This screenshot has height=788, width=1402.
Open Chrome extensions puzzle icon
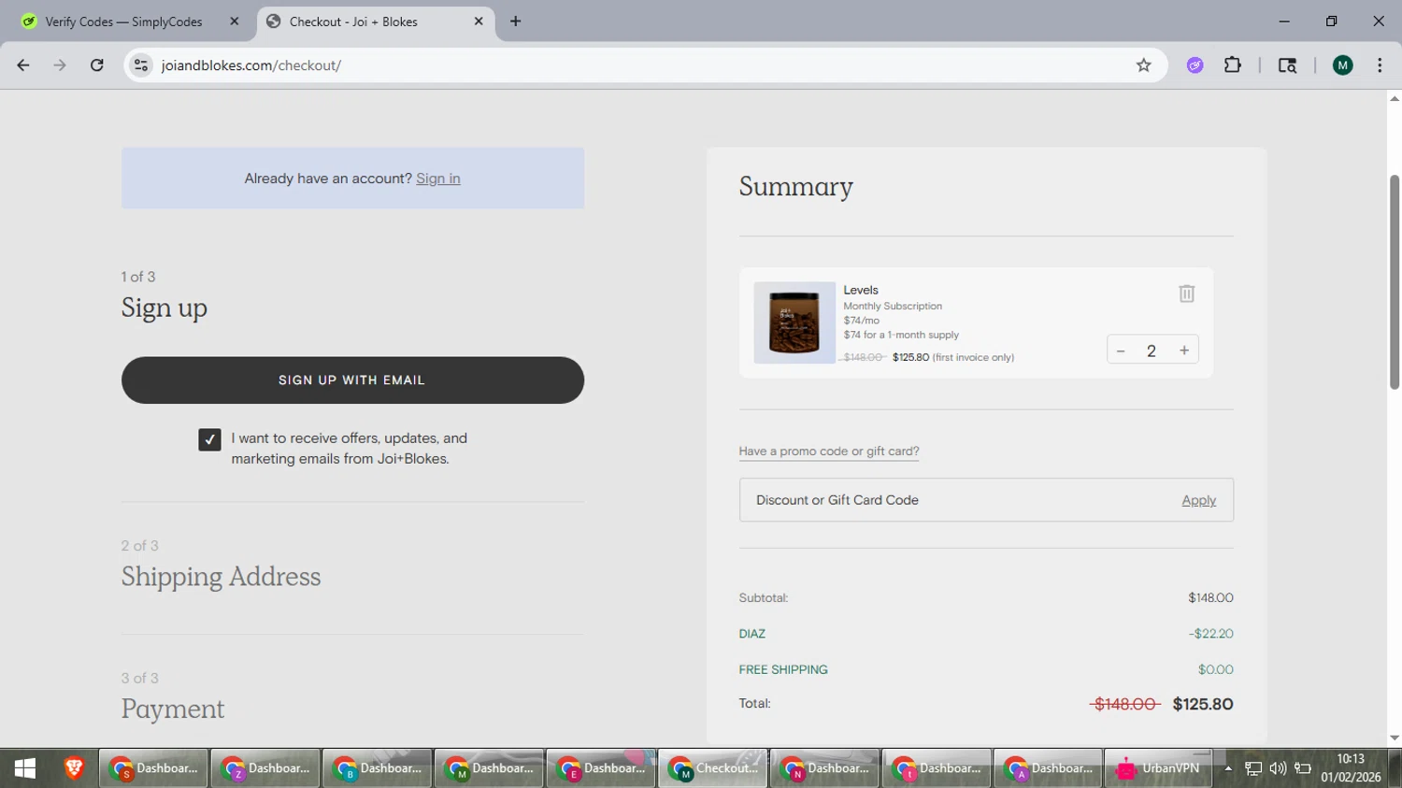[x=1233, y=65]
